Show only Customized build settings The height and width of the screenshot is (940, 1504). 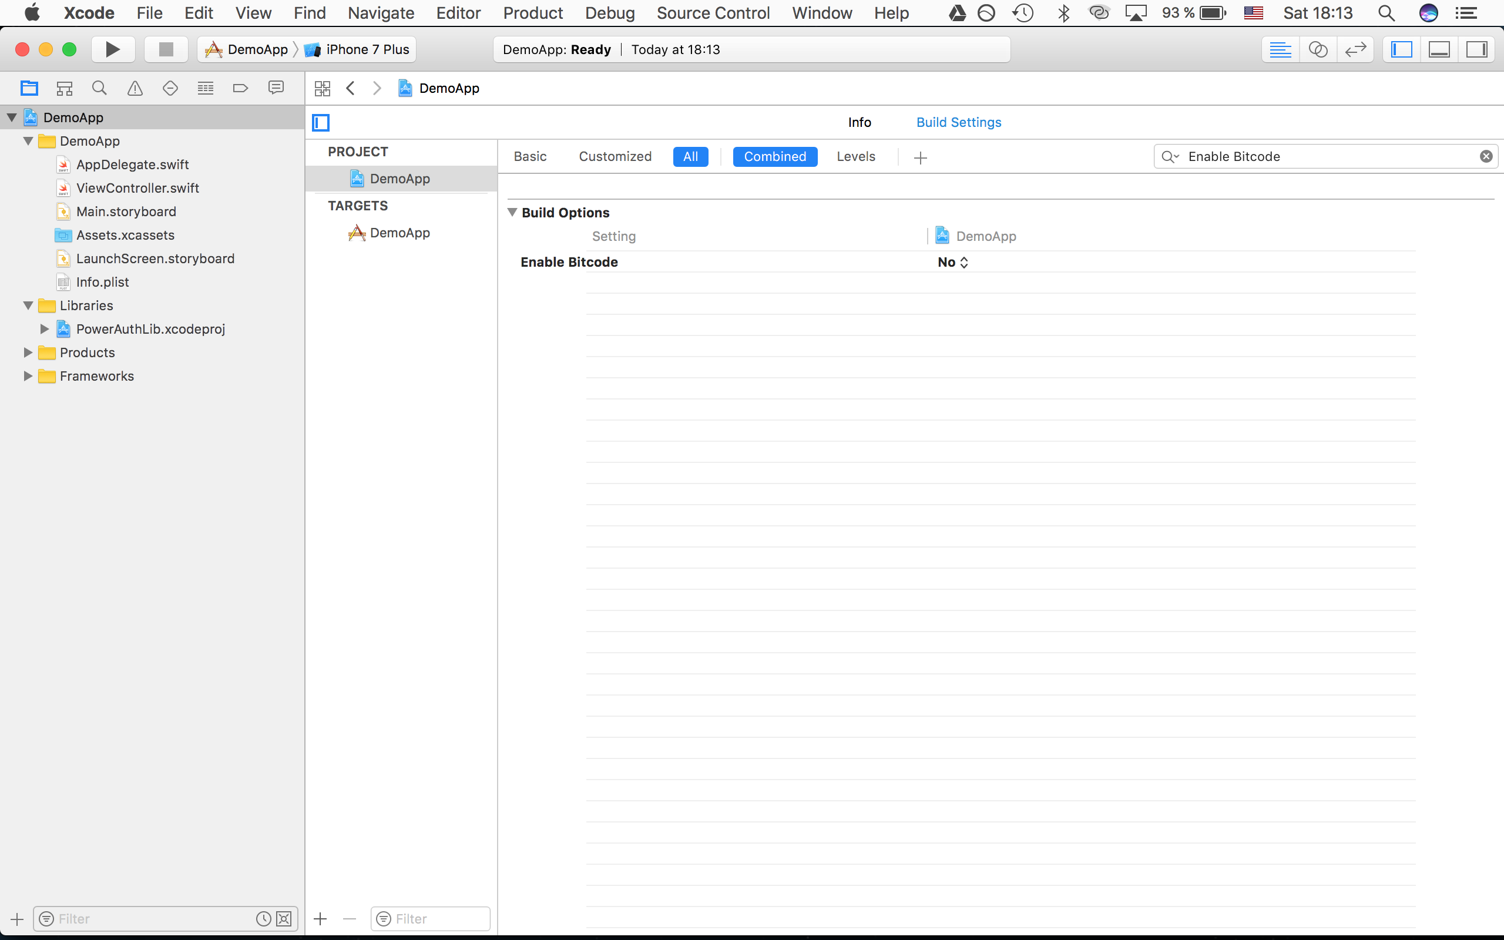coord(615,157)
